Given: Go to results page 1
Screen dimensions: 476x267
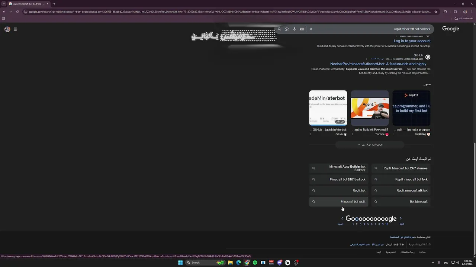Looking at the screenshot, I should click(353, 224).
